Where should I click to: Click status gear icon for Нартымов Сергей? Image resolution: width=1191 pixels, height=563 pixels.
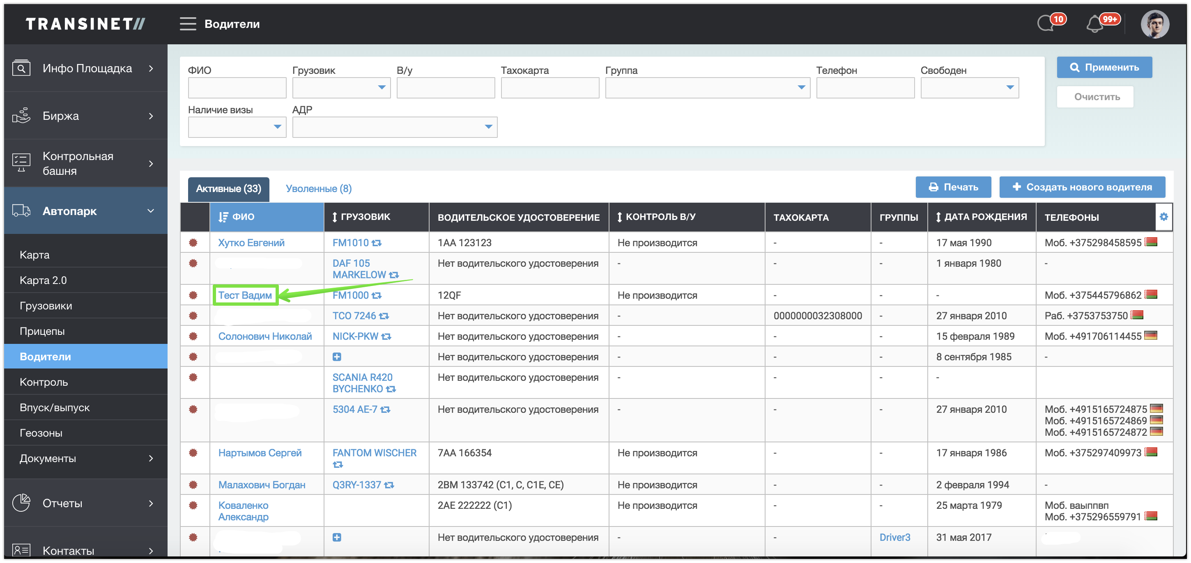click(x=193, y=453)
